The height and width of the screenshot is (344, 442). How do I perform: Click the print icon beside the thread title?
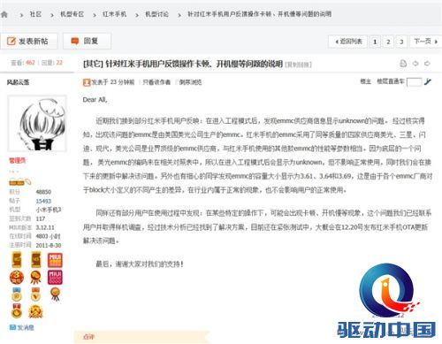(403, 64)
